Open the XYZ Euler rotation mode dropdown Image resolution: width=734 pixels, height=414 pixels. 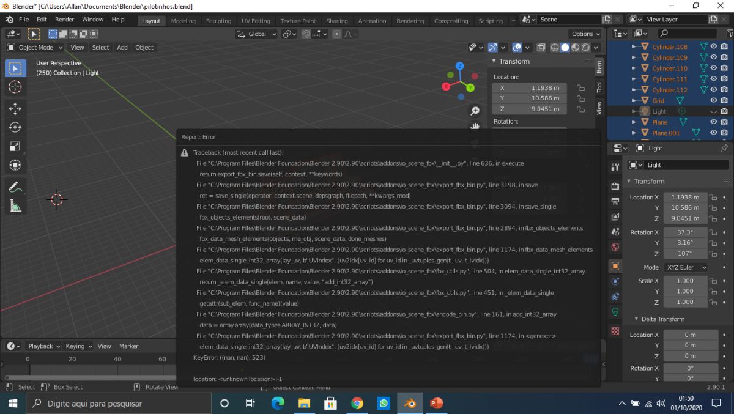[685, 267]
